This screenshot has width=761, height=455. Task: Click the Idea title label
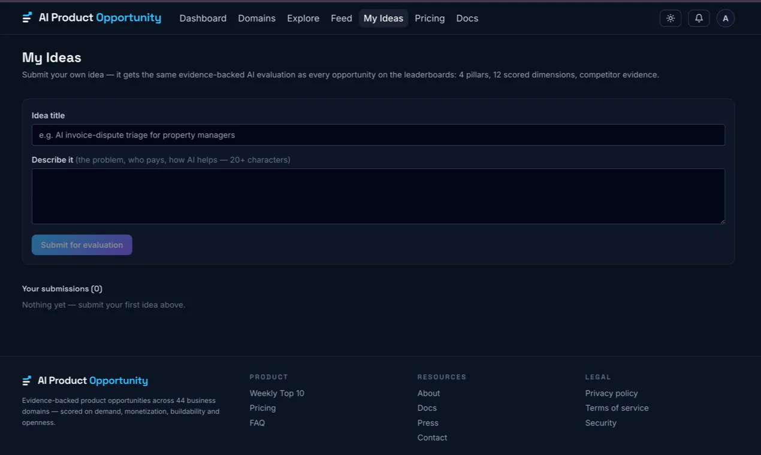48,116
